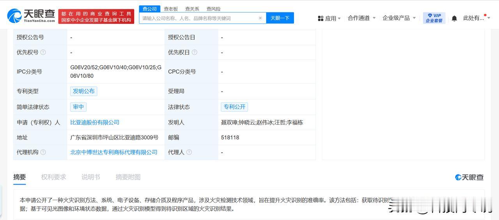The height and width of the screenshot is (220, 499).
Task: Switch to the 摘要附图 tab
Action: [128, 177]
